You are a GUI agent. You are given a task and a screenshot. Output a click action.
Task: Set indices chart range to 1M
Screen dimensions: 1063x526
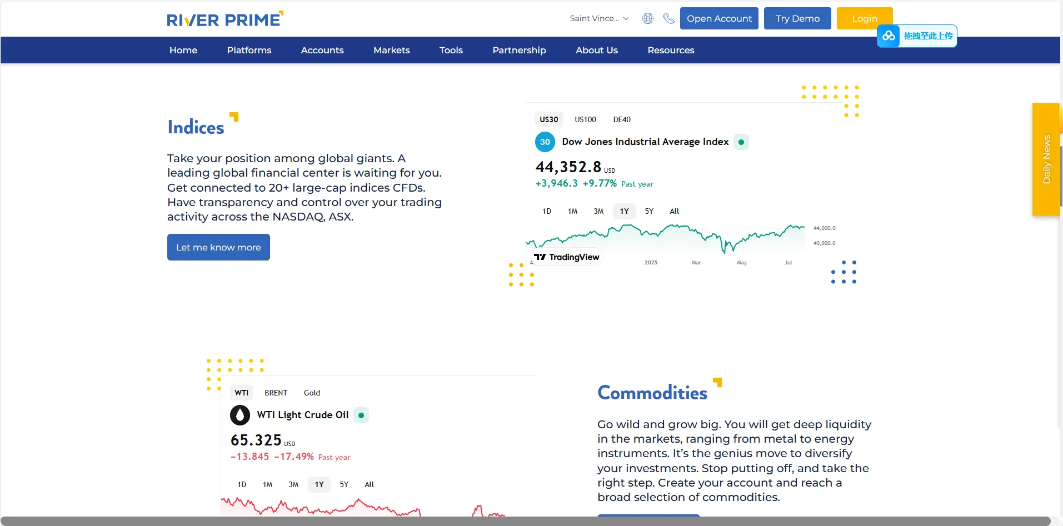click(572, 211)
